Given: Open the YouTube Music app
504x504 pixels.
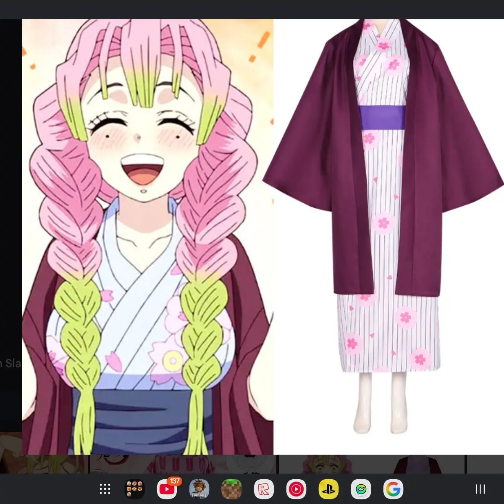Looking at the screenshot, I should tap(296, 489).
